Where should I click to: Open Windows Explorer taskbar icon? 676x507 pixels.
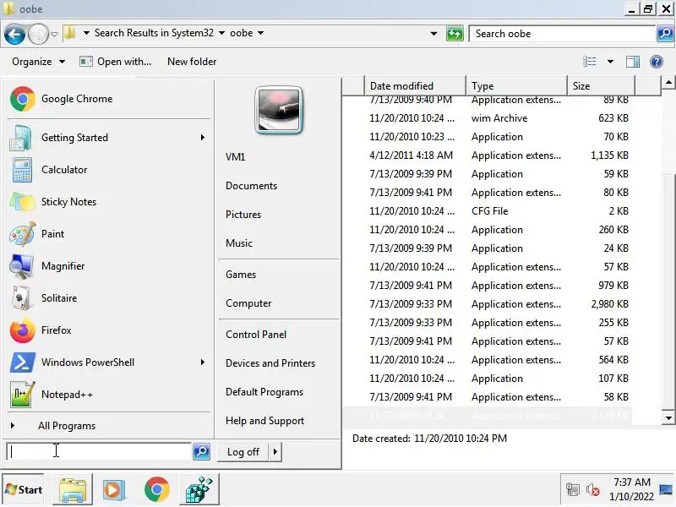tap(73, 490)
